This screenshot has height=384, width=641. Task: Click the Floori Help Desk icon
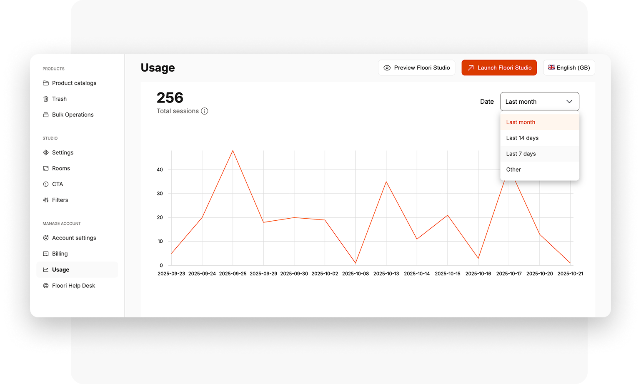[x=46, y=286]
